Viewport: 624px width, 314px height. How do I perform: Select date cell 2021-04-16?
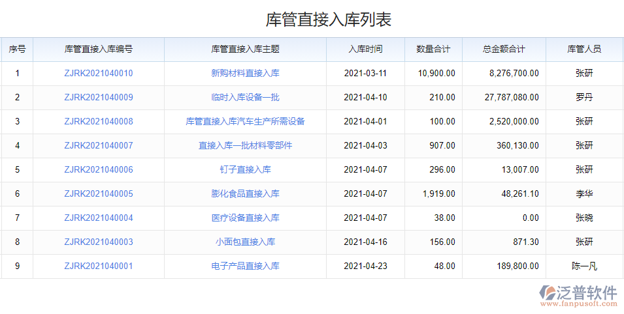point(365,242)
